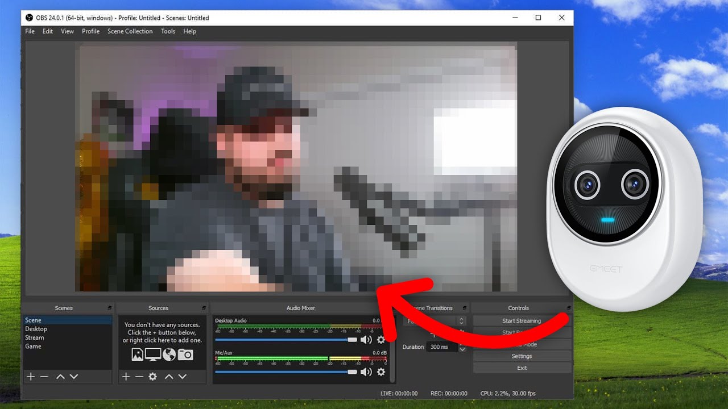
Task: Open the File menu
Action: click(x=30, y=31)
